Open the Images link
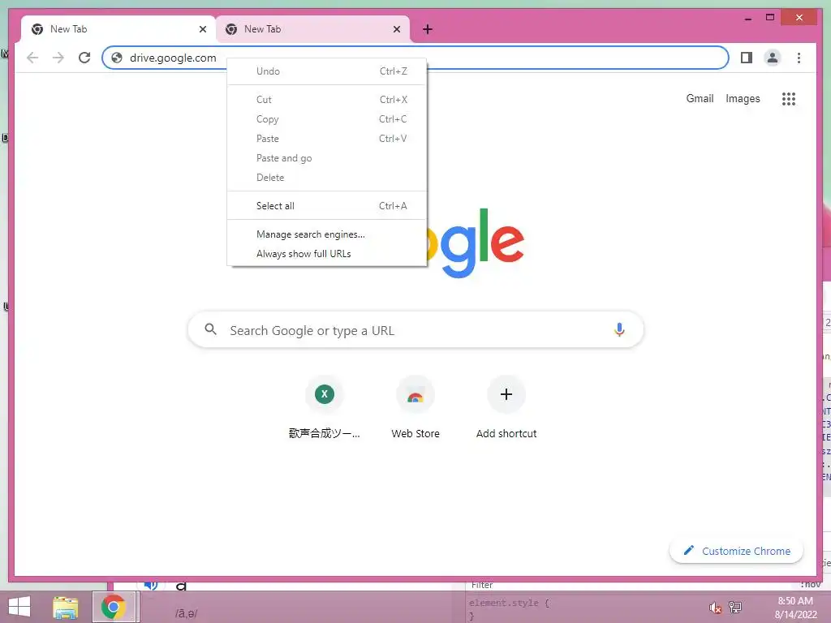The height and width of the screenshot is (623, 831). (x=743, y=98)
